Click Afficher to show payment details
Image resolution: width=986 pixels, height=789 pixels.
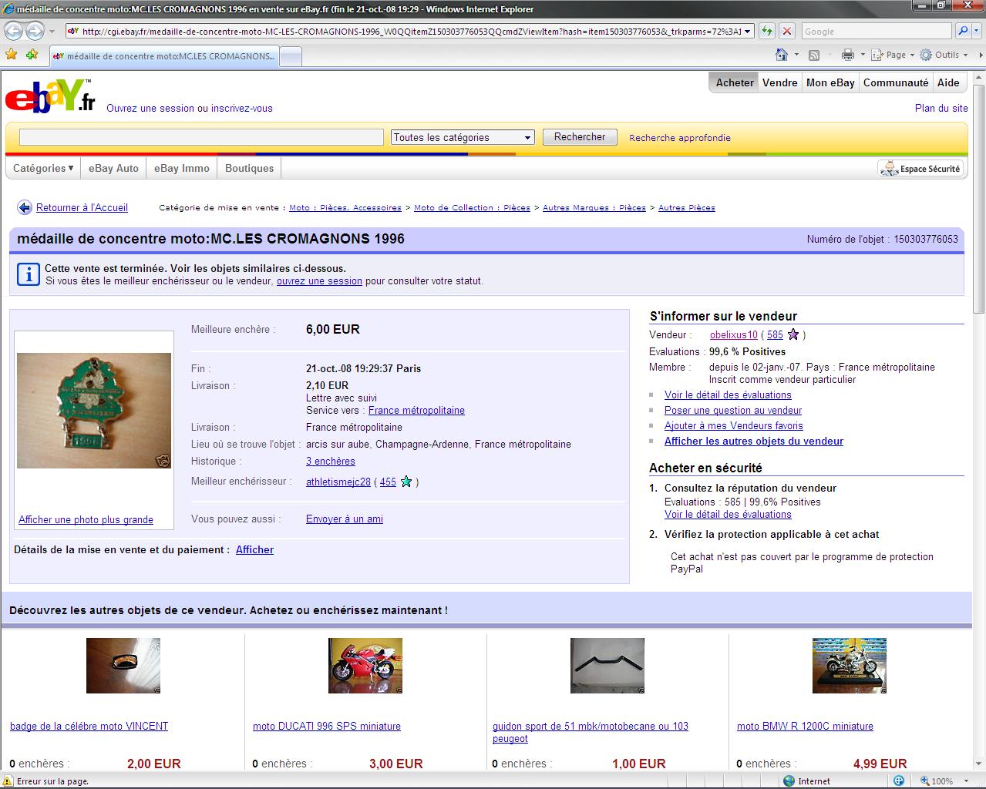tap(254, 550)
